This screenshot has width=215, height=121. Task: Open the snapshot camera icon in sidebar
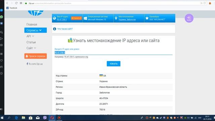pyautogui.click(x=1, y=45)
